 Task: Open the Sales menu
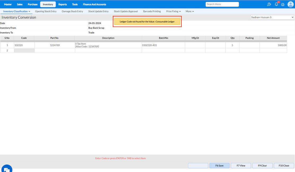pyautogui.click(x=20, y=4)
